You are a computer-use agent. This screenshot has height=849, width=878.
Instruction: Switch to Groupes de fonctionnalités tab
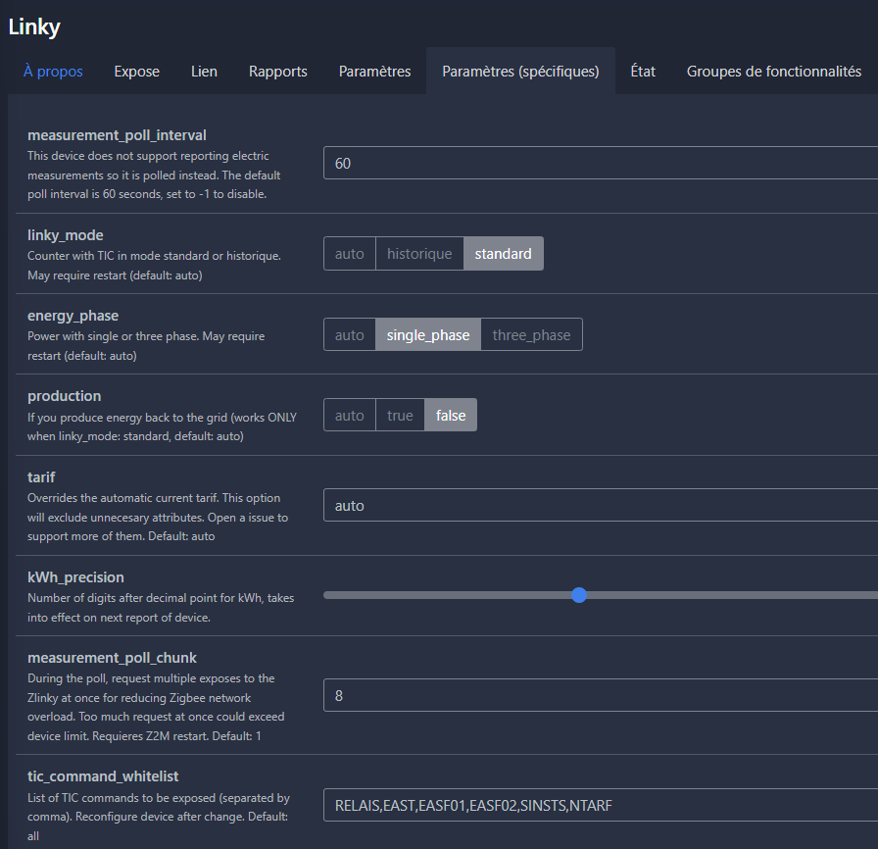click(773, 72)
